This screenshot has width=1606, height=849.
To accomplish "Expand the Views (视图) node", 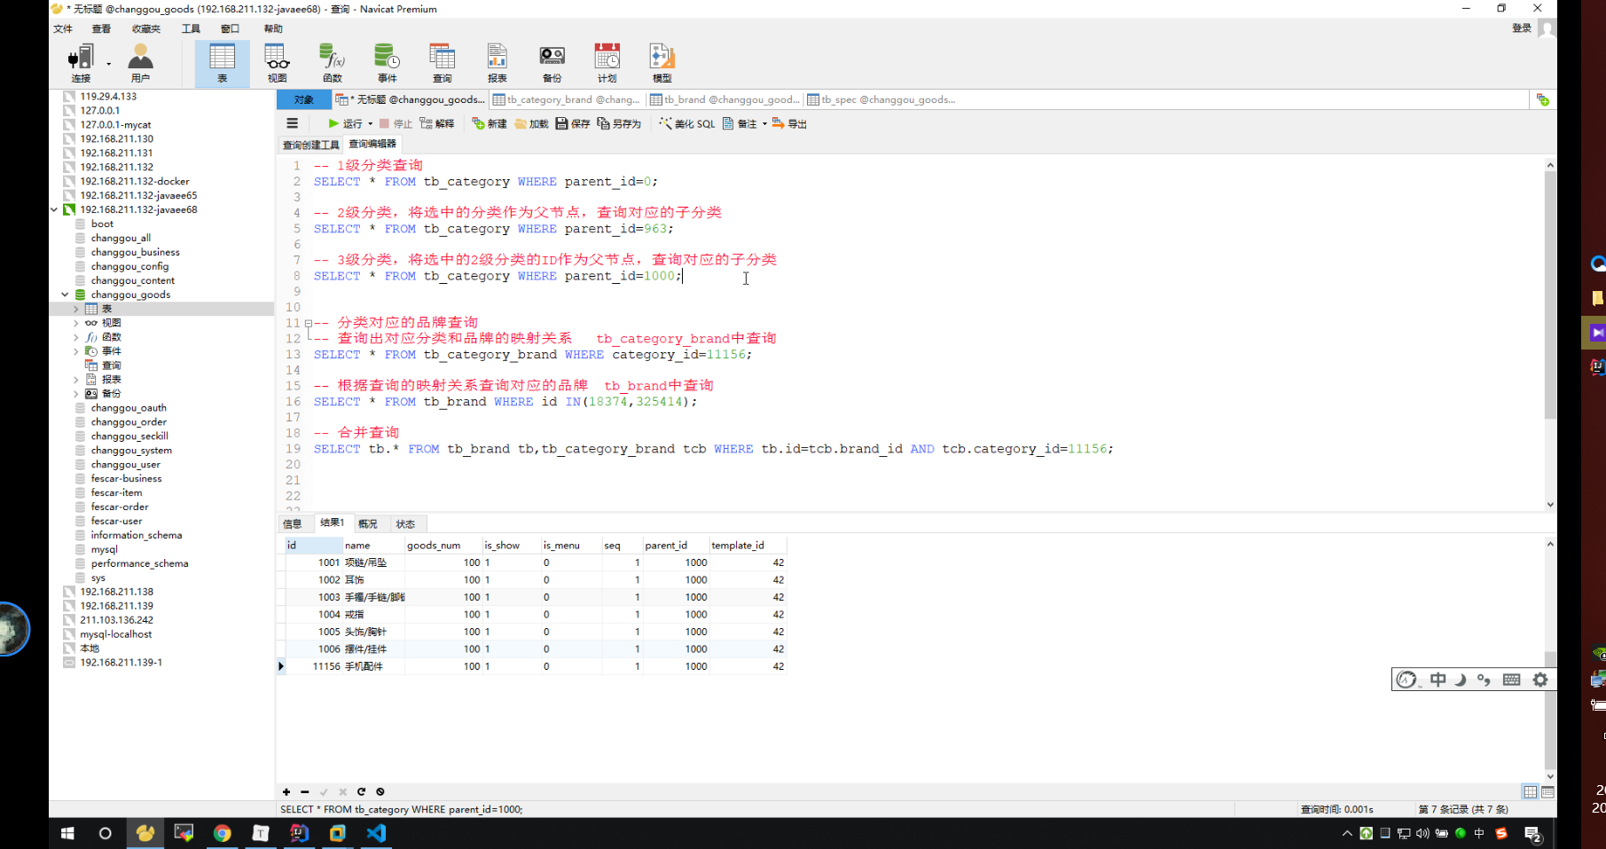I will click(76, 323).
